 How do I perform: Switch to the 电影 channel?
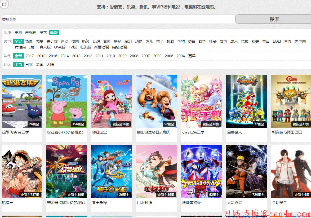(19, 33)
